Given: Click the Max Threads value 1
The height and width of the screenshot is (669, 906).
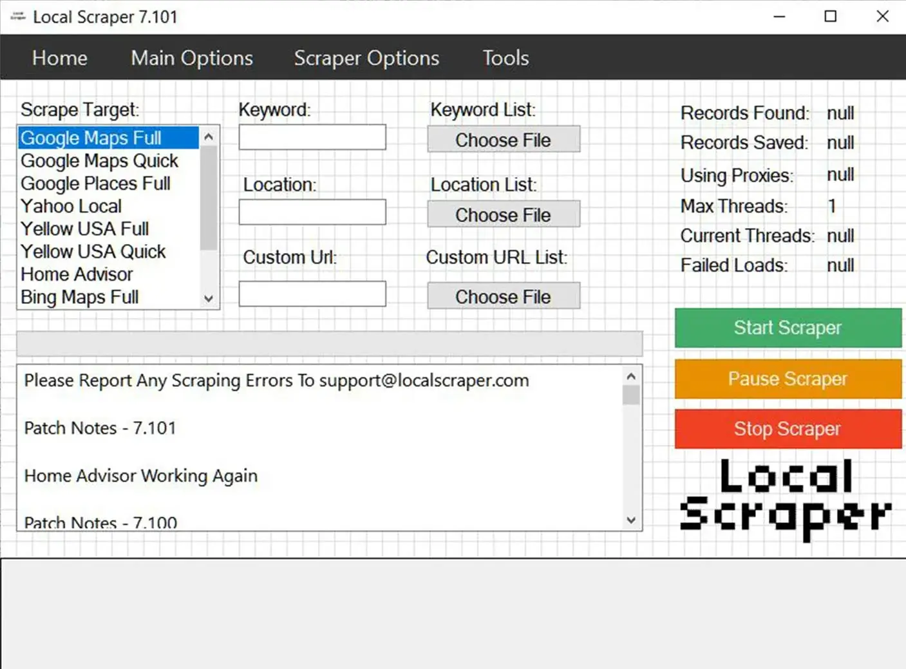Looking at the screenshot, I should pyautogui.click(x=832, y=206).
